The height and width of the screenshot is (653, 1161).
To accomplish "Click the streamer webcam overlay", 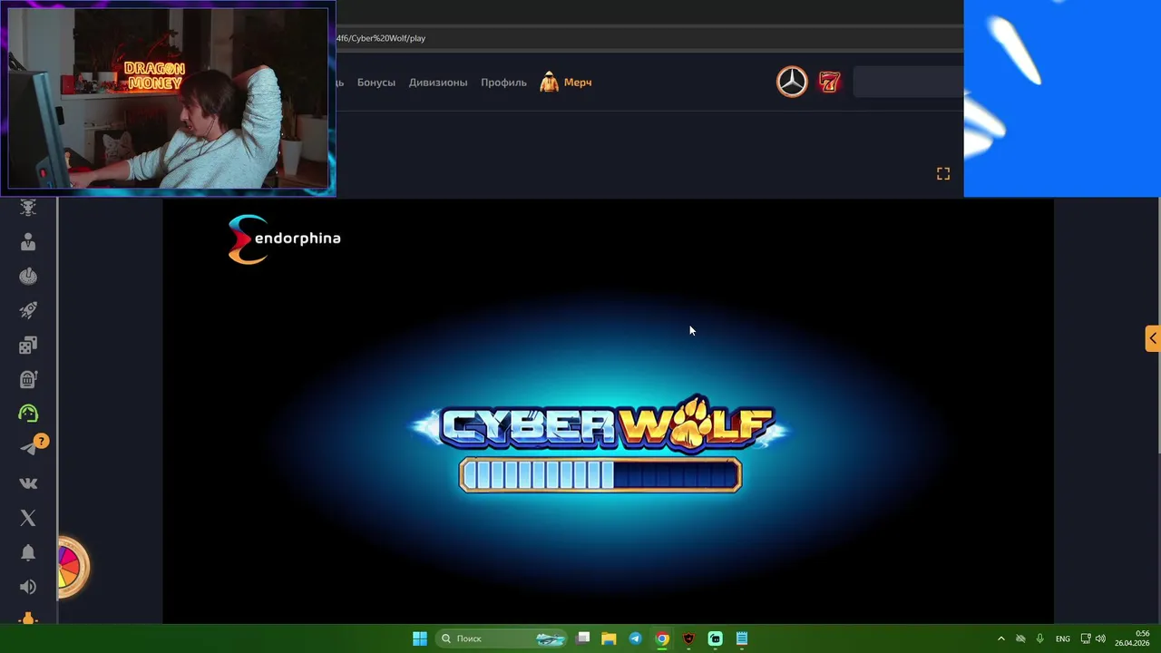I will click(169, 98).
